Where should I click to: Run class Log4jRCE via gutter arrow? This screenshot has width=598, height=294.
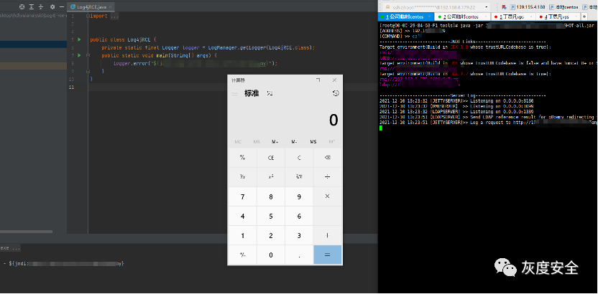[79, 39]
